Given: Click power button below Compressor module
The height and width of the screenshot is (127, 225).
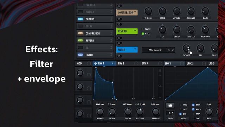Looking at the screenshot, I should pos(119,19).
